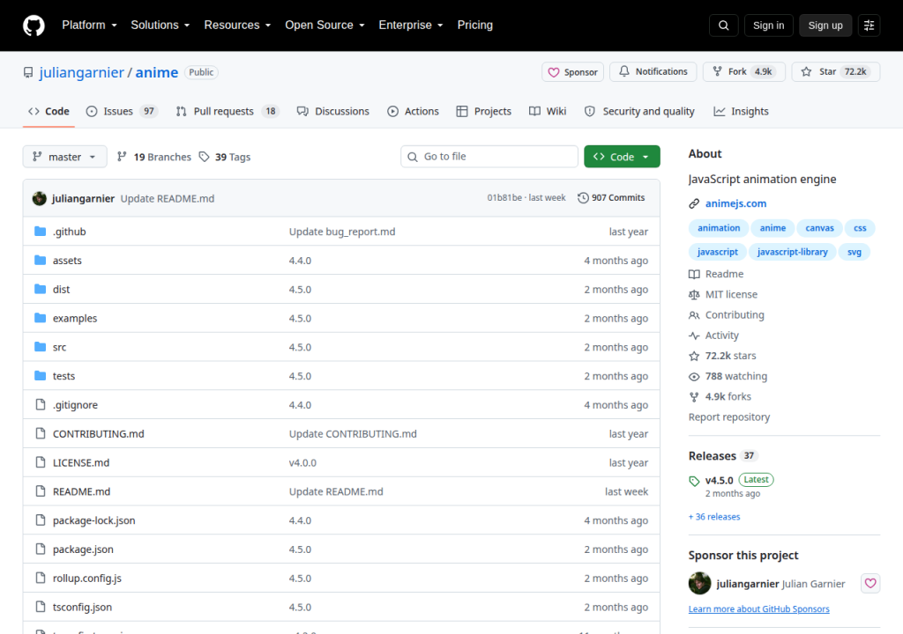903x634 pixels.
Task: Click juliangarnier's avatar in commit bar
Action: 39,198
